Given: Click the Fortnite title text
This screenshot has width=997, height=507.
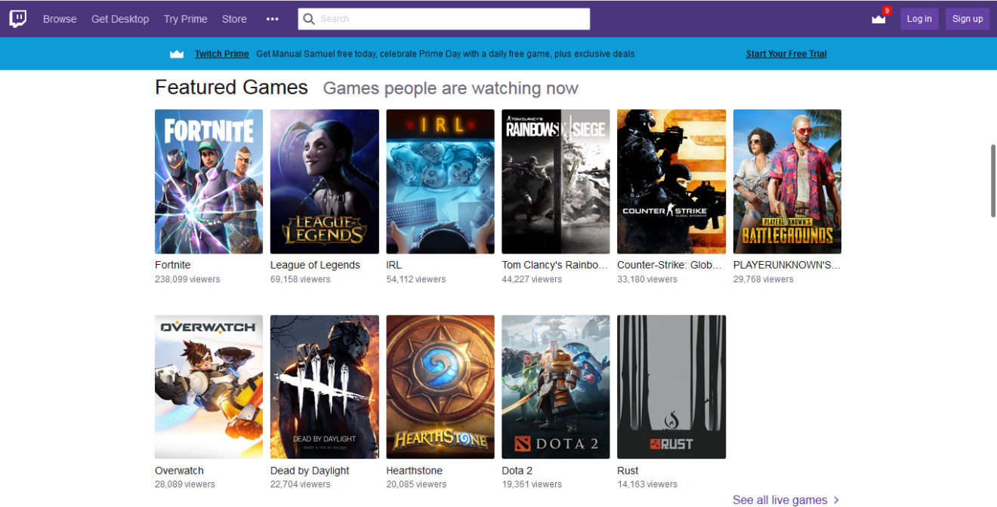Looking at the screenshot, I should pyautogui.click(x=173, y=265).
